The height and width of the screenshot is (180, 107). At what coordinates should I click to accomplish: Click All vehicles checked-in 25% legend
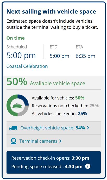(59, 114)
